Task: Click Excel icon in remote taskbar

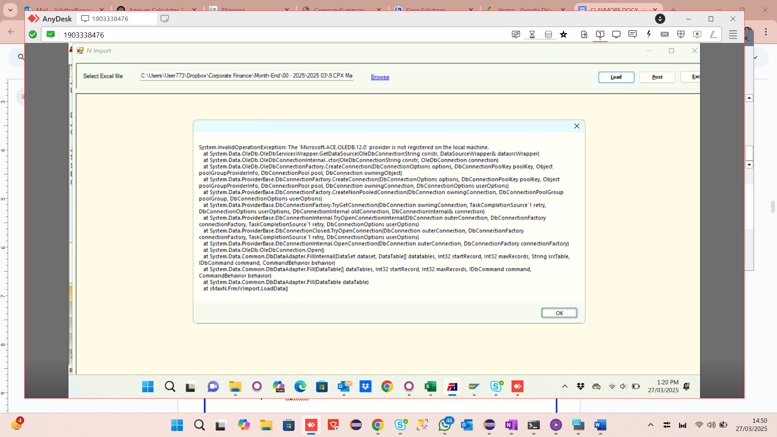Action: [430, 387]
